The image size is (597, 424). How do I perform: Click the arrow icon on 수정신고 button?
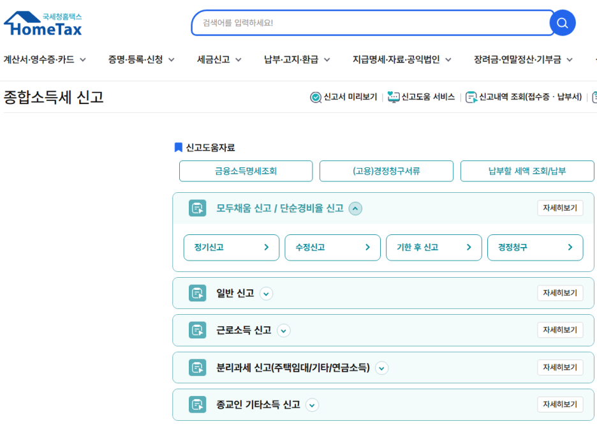tap(368, 248)
